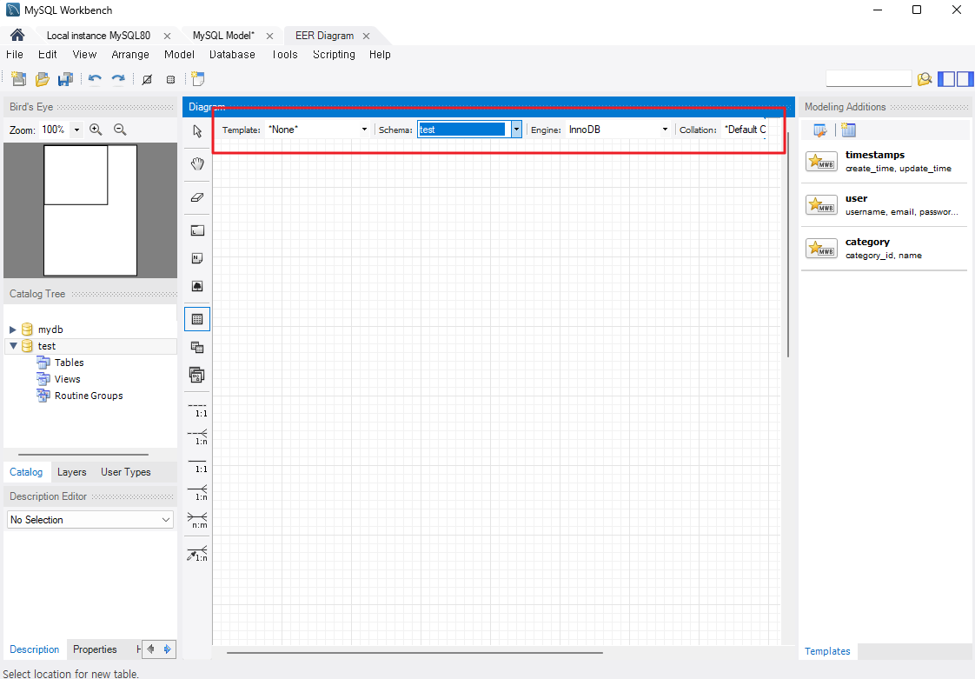Open the Database menu

pos(232,55)
